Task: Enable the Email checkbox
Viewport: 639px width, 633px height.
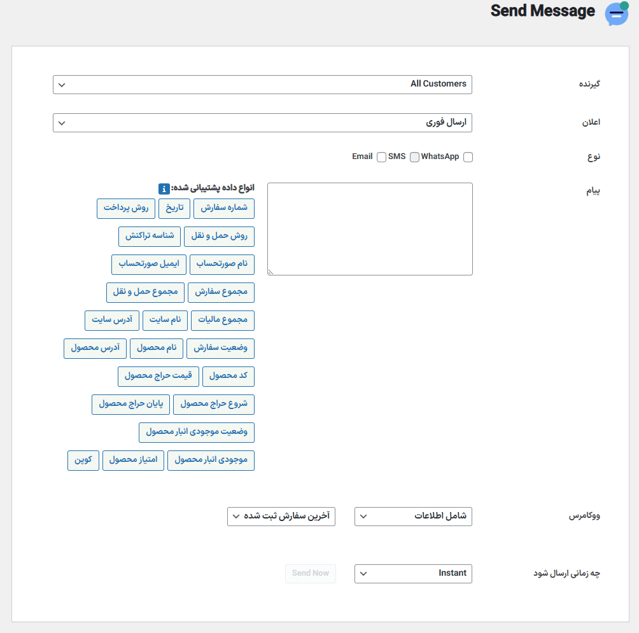Action: click(381, 157)
